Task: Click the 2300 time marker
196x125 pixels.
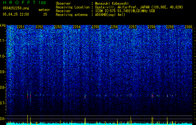Action: 189,27
